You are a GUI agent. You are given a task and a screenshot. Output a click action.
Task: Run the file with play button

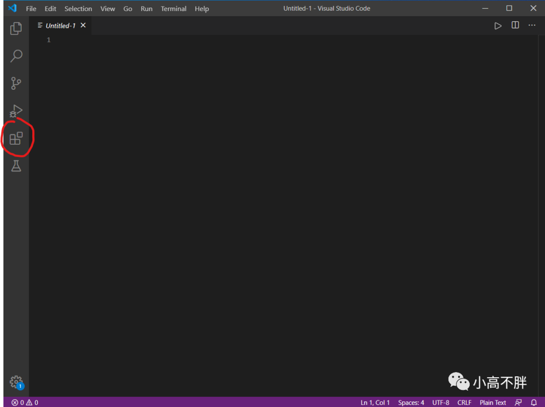(x=498, y=26)
